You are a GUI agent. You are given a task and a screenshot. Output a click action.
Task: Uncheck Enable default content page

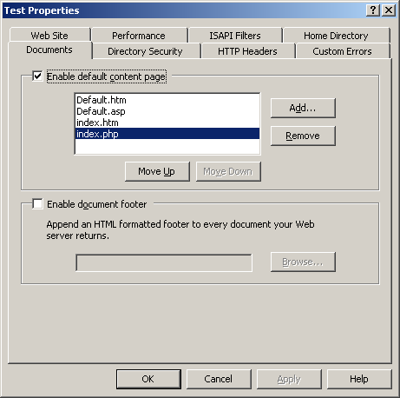pyautogui.click(x=37, y=76)
